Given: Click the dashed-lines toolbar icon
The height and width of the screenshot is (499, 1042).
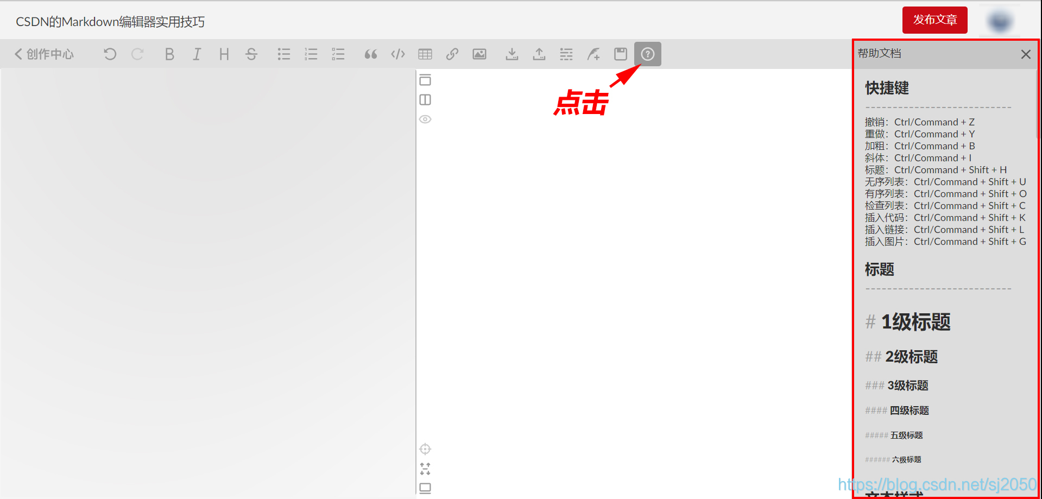Looking at the screenshot, I should tap(566, 54).
